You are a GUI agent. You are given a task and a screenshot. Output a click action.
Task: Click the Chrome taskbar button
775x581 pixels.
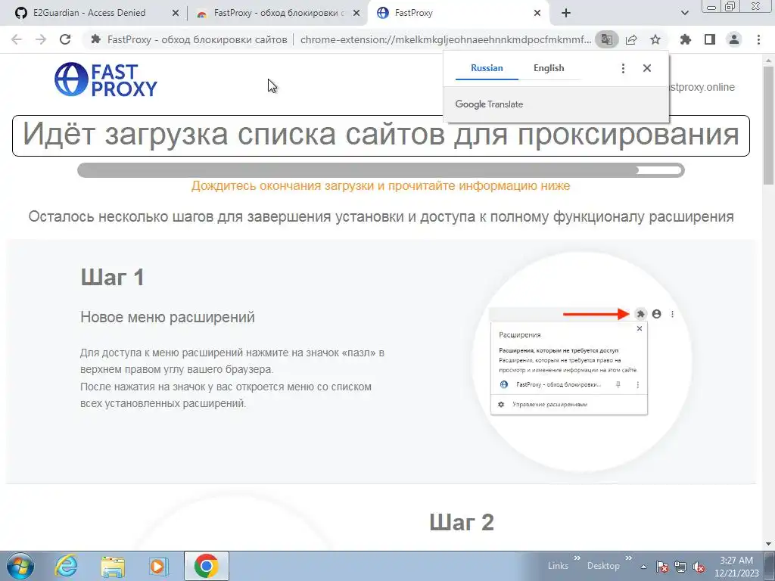(x=206, y=566)
